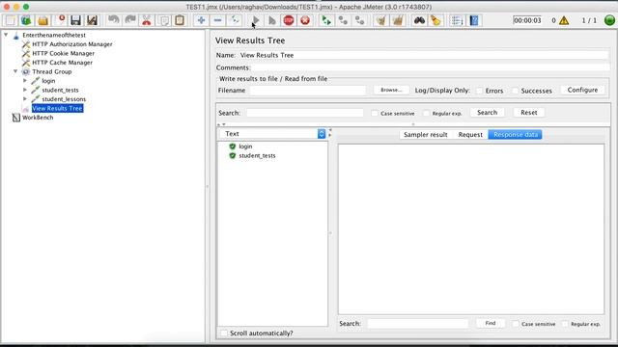Open the Templates toolbar icon
Image resolution: width=618 pixels, height=347 pixels.
tap(26, 20)
